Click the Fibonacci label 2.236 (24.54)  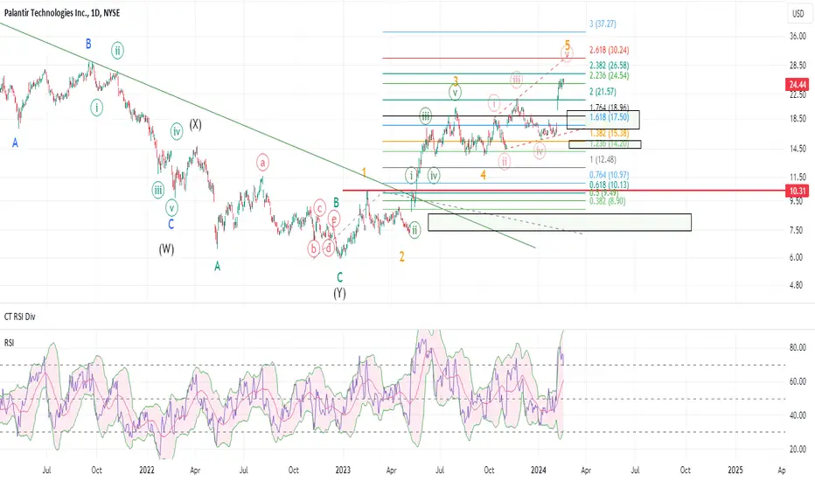pyautogui.click(x=610, y=76)
